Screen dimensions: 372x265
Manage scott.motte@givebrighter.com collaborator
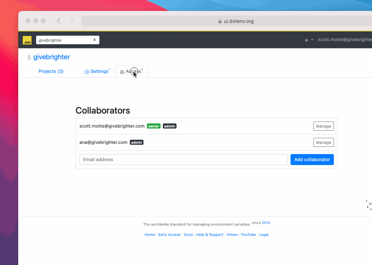(x=323, y=126)
